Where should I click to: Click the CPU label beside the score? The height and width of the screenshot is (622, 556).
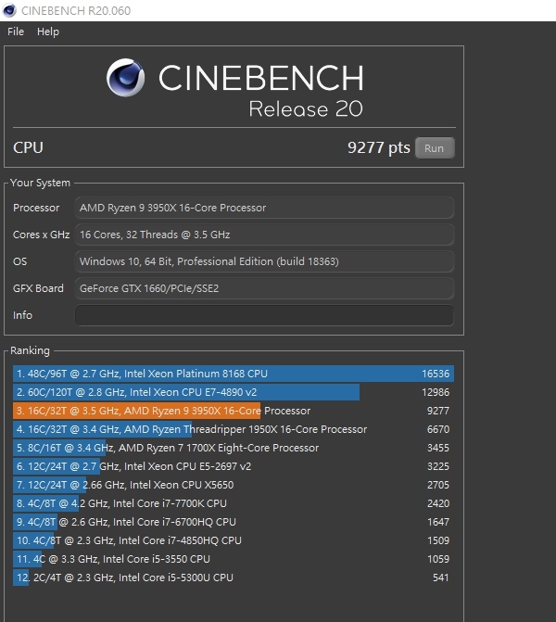(28, 147)
